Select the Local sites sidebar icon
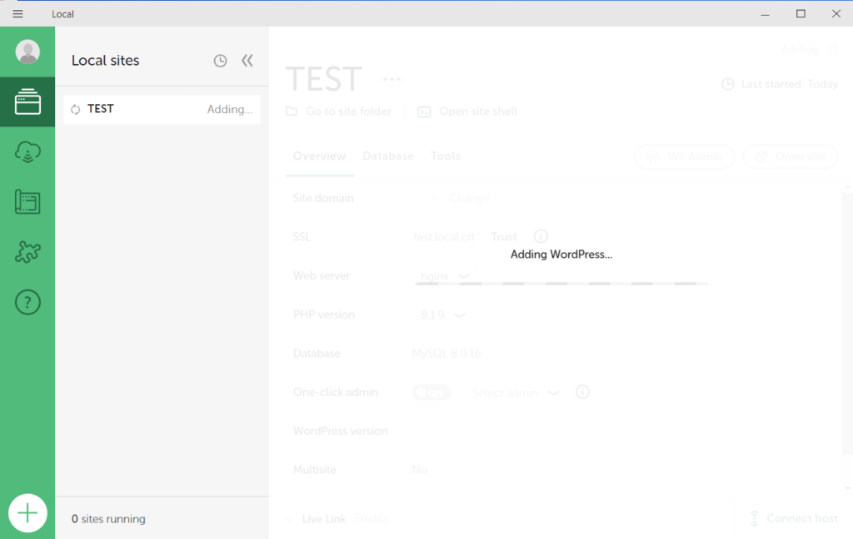This screenshot has width=853, height=539. 27,101
